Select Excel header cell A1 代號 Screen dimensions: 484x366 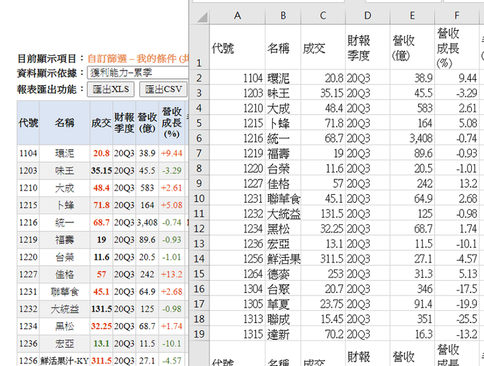tap(237, 47)
